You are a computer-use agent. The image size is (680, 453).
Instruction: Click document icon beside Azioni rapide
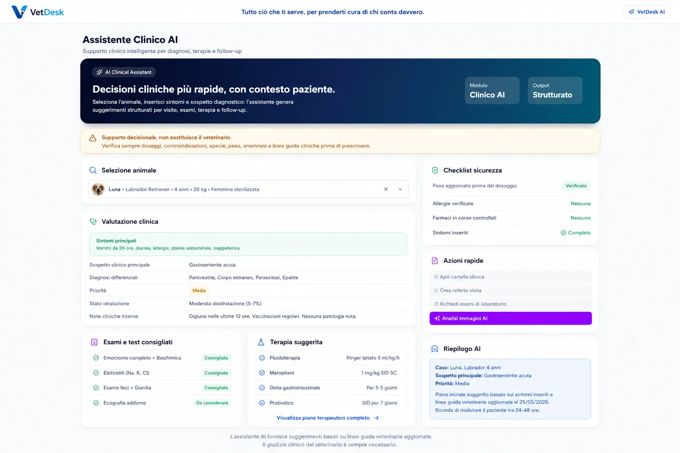435,261
